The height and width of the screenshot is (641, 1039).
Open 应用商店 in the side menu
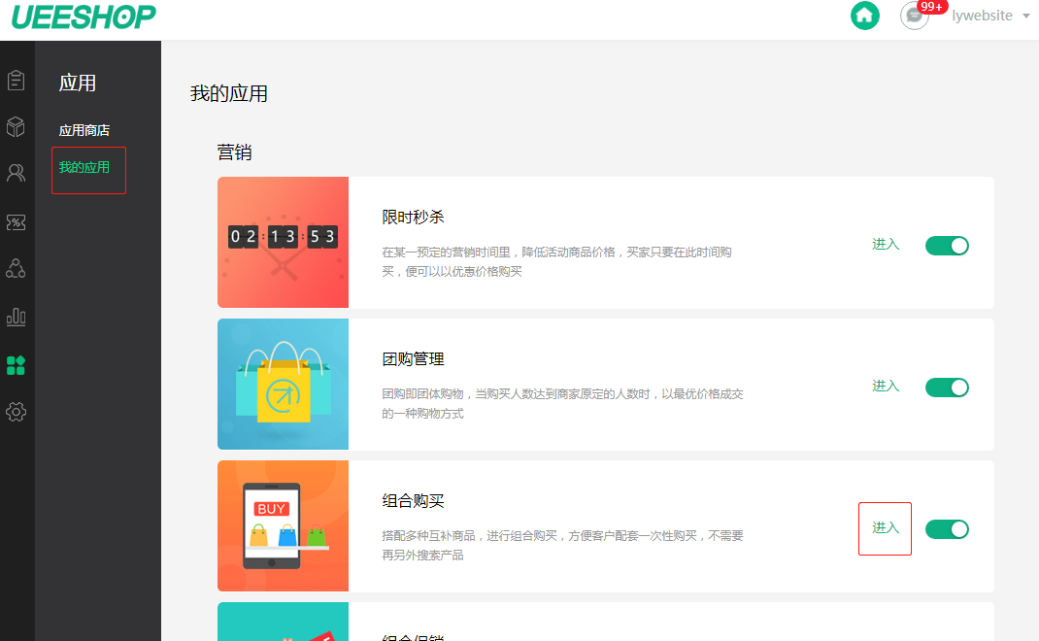pos(84,130)
